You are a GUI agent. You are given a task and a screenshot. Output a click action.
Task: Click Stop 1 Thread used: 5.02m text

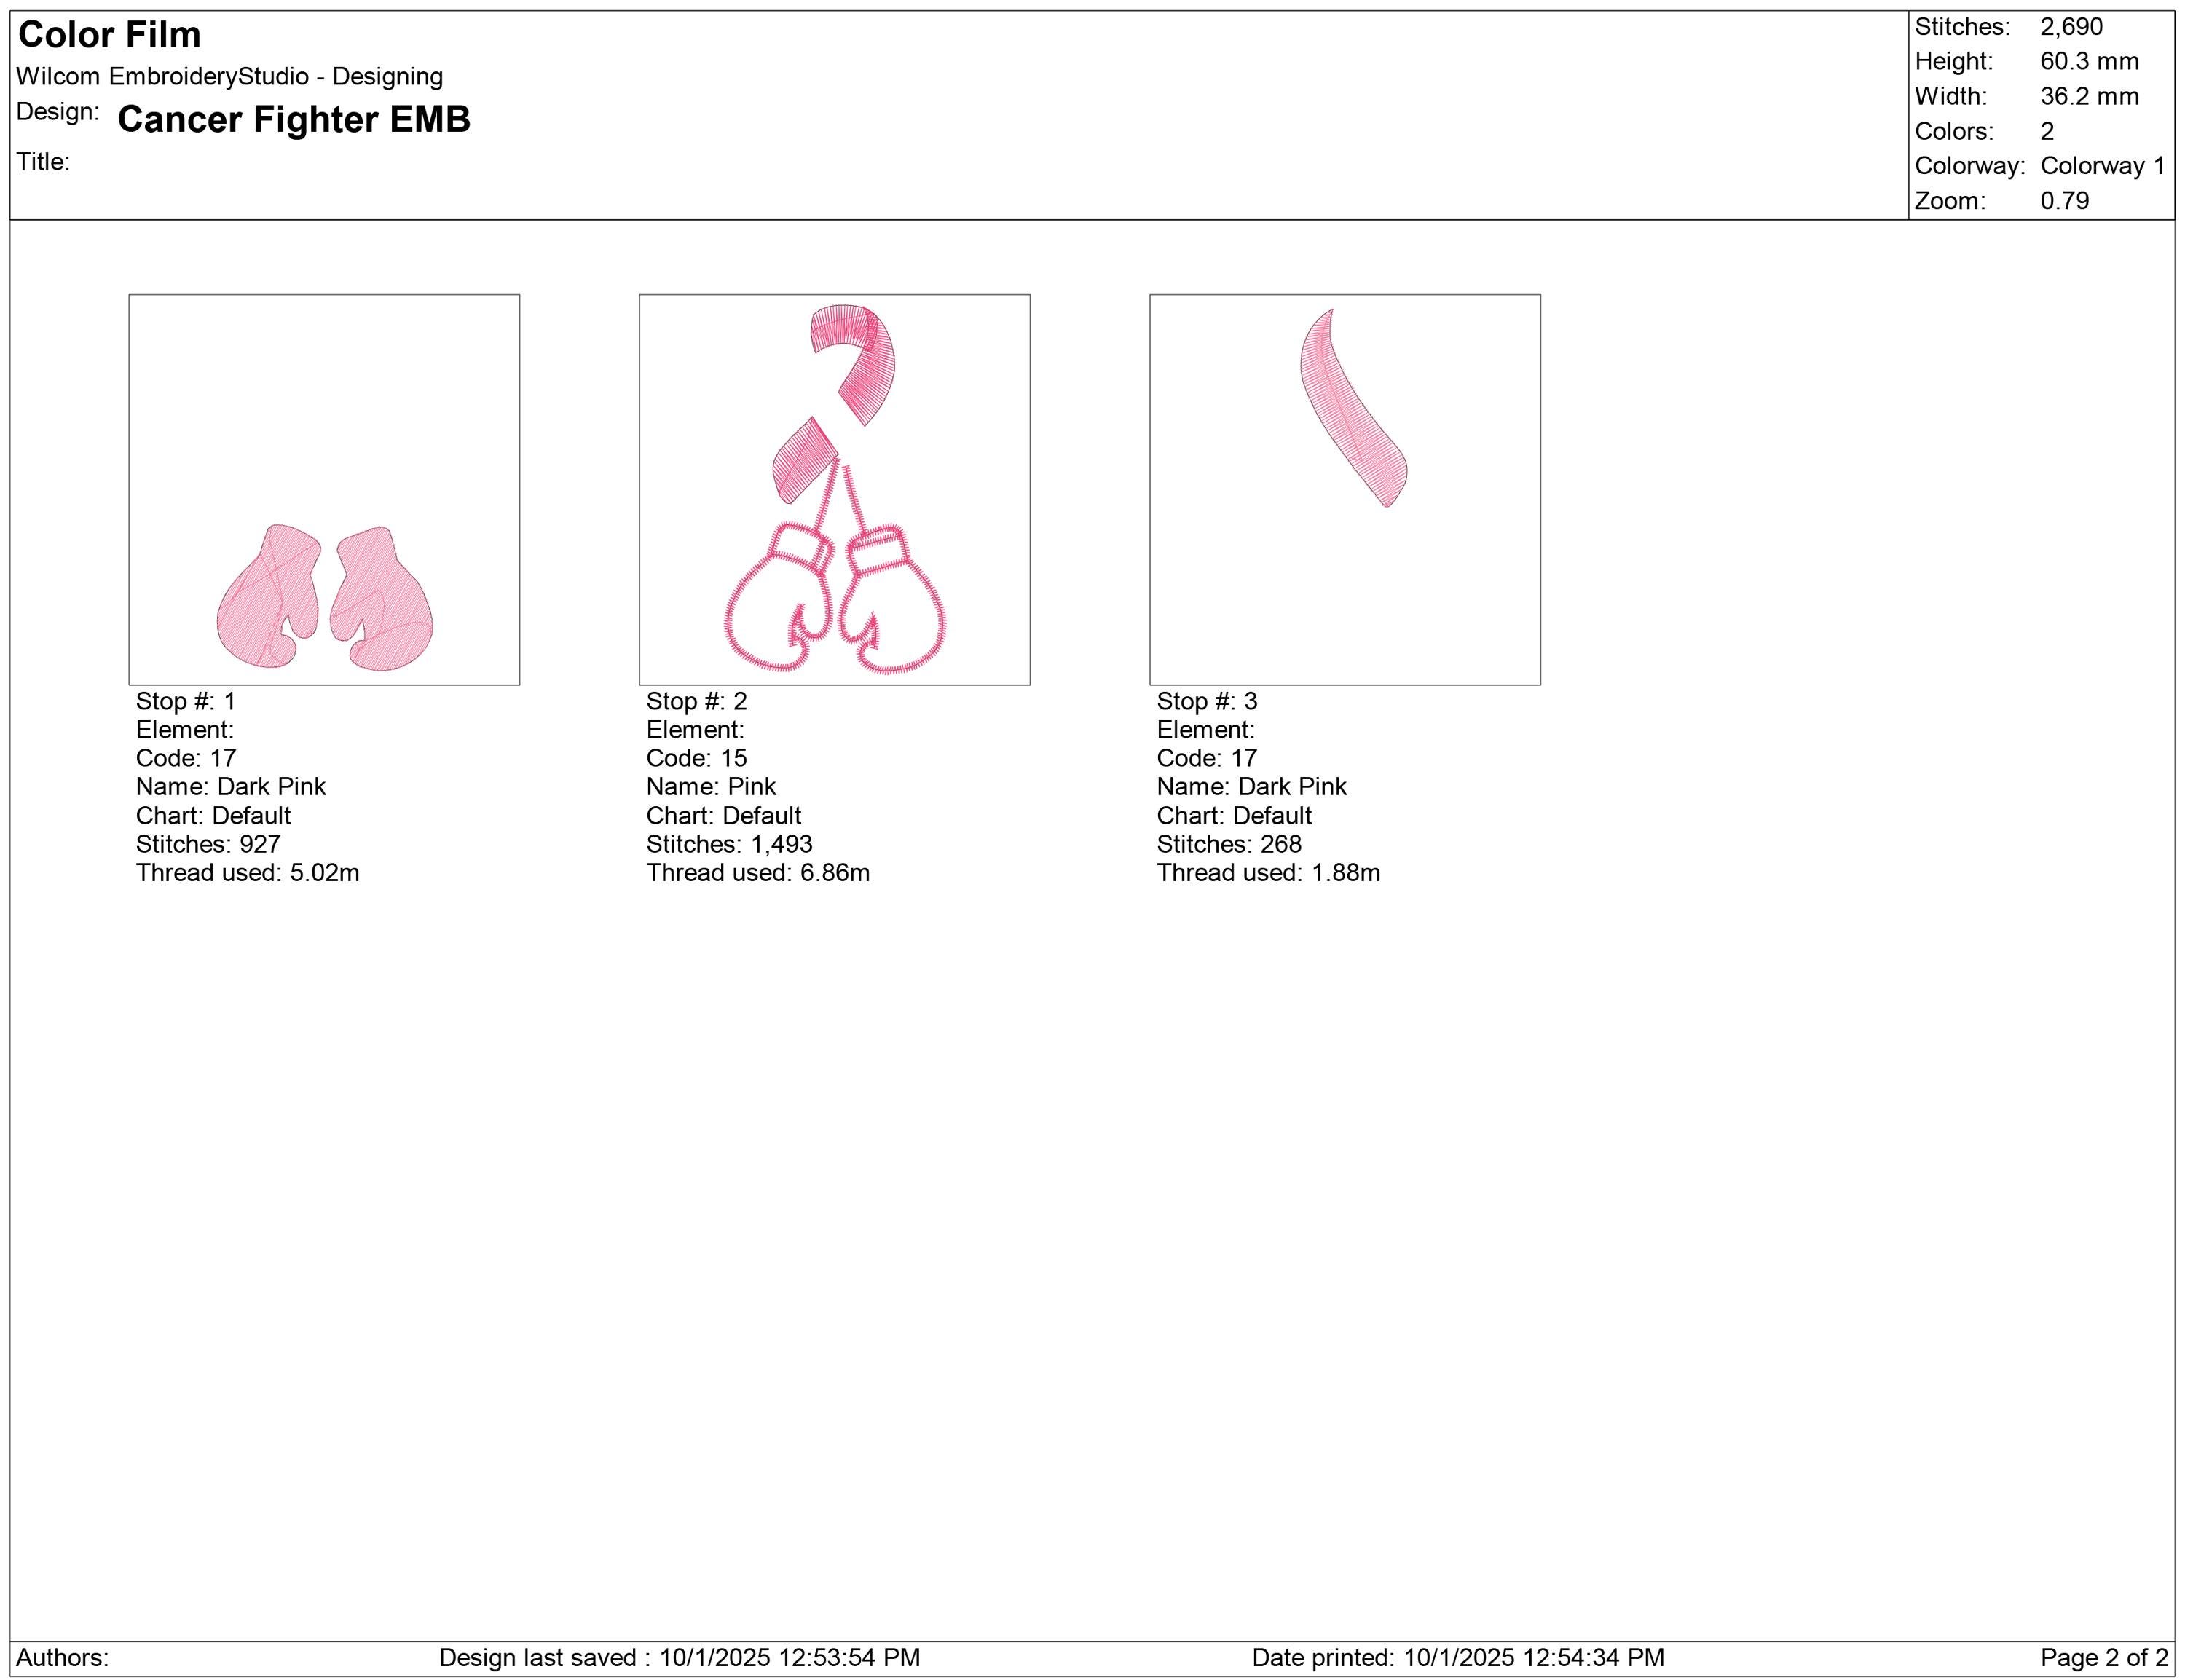click(248, 873)
